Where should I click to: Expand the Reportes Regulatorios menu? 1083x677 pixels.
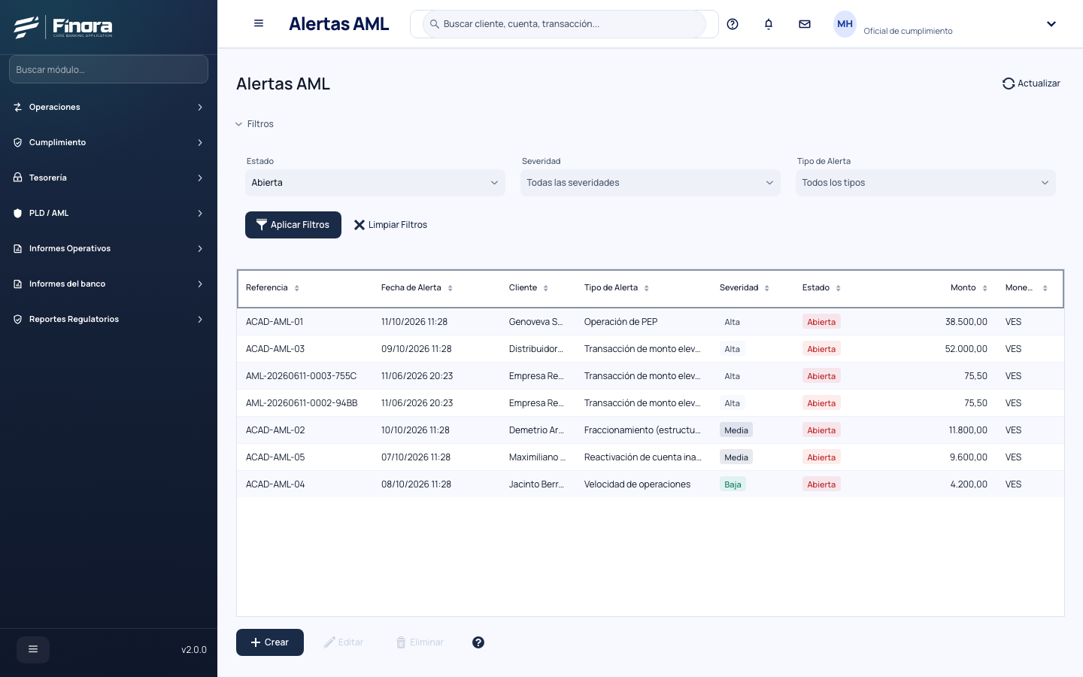point(108,319)
